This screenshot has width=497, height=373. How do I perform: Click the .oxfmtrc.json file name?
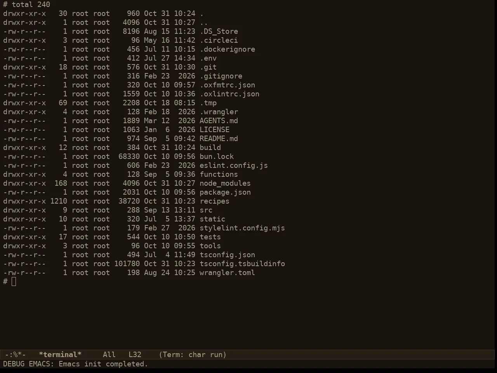227,85
